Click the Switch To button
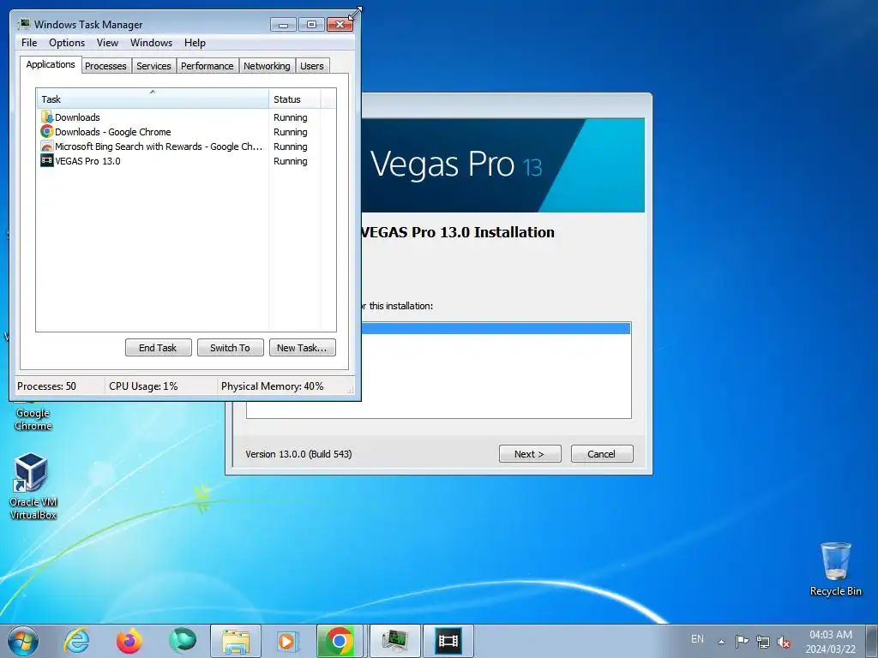The height and width of the screenshot is (658, 878). 230,348
